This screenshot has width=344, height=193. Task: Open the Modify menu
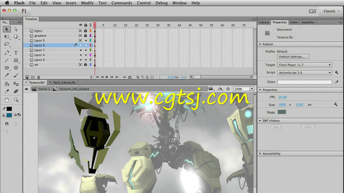point(87,3)
